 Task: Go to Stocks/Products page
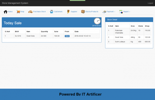(x=92, y=12)
